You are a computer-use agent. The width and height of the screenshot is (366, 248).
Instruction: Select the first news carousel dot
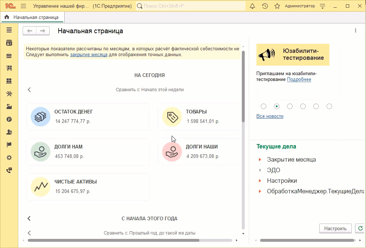point(264,106)
